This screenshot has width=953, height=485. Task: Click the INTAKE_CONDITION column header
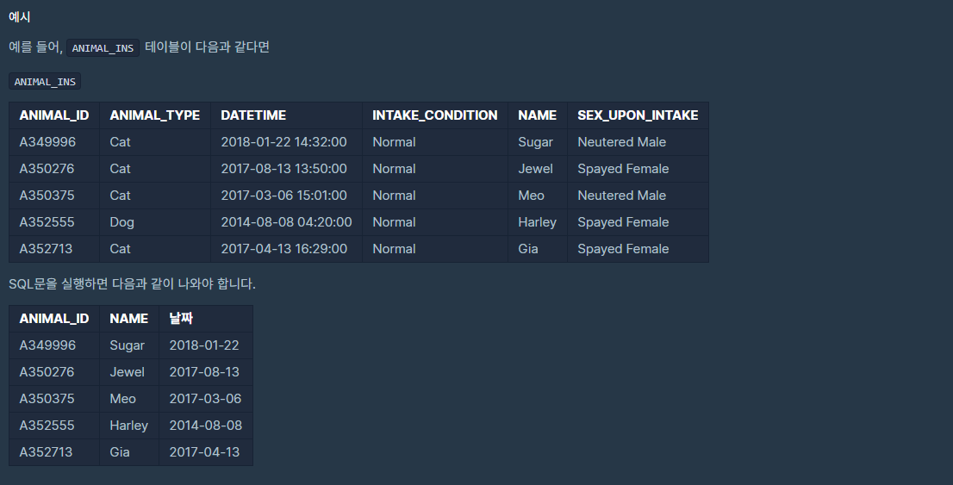click(435, 115)
